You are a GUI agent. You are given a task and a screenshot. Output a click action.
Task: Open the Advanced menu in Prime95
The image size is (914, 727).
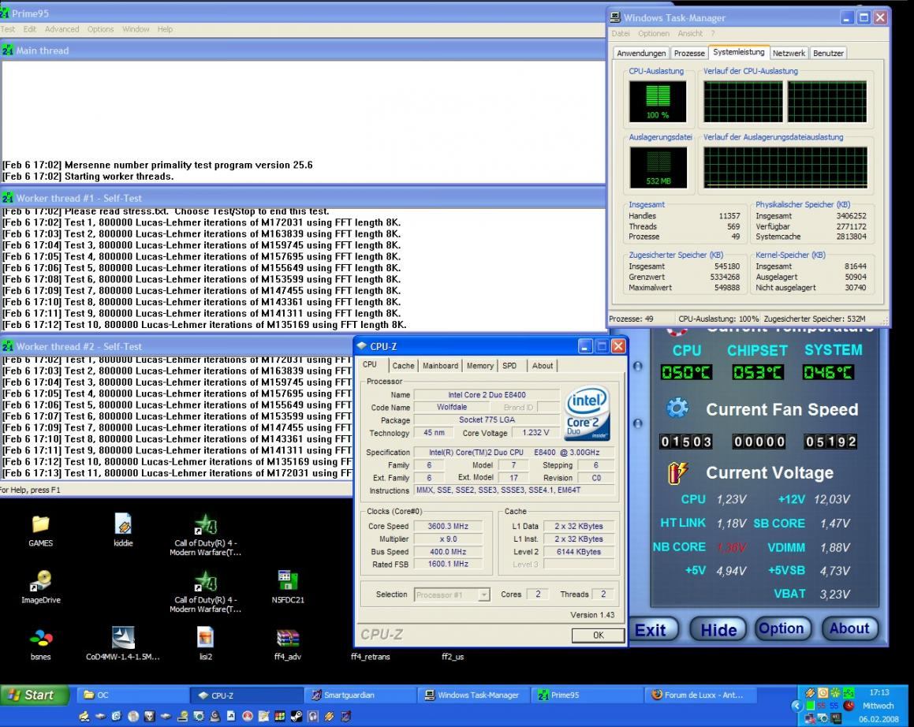coord(62,29)
